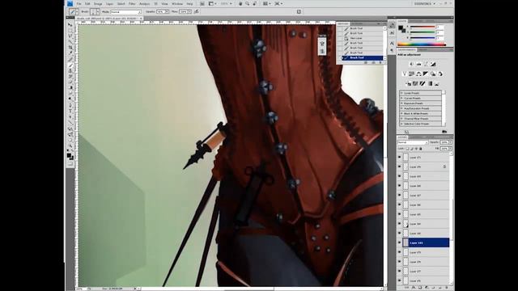This screenshot has height=291, width=518.
Task: Open the Brush preset picker
Action: pyautogui.click(x=95, y=11)
